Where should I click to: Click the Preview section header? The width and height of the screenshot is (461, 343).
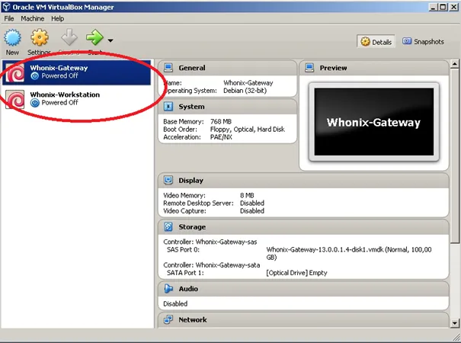click(374, 68)
